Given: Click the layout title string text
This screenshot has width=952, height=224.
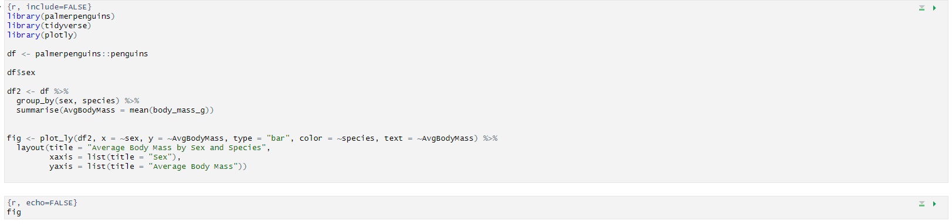Looking at the screenshot, I should tap(178, 148).
